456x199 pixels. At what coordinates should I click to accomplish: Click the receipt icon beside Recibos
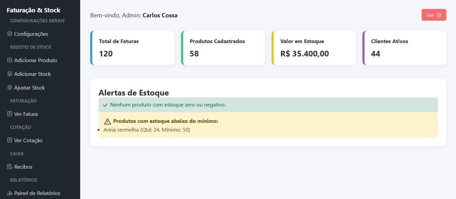click(9, 167)
